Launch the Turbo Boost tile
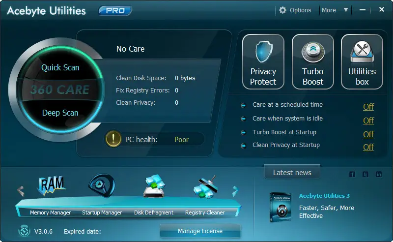393x242 pixels. coord(313,62)
